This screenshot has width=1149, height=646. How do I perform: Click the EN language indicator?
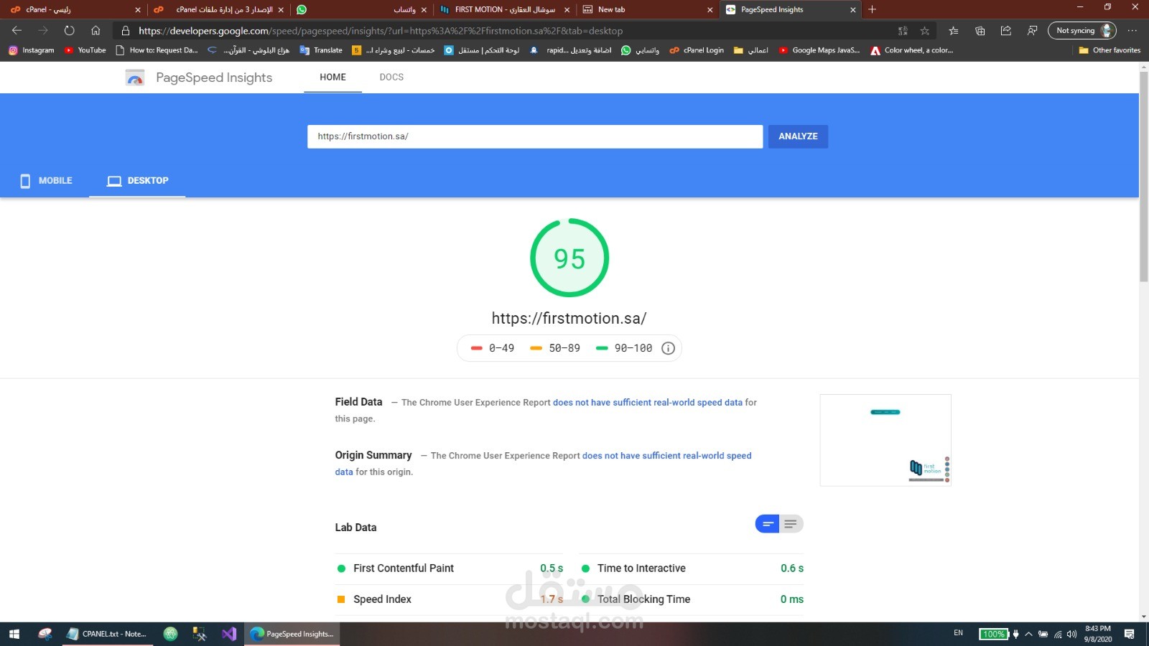coord(958,633)
